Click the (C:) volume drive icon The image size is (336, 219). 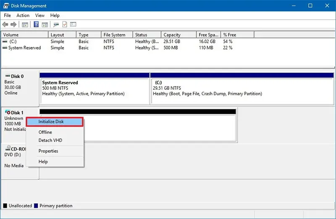pyautogui.click(x=5, y=41)
